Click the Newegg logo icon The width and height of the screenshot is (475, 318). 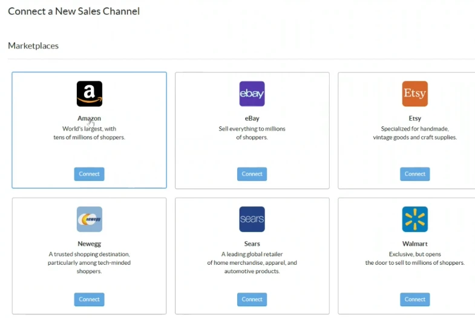pyautogui.click(x=90, y=219)
